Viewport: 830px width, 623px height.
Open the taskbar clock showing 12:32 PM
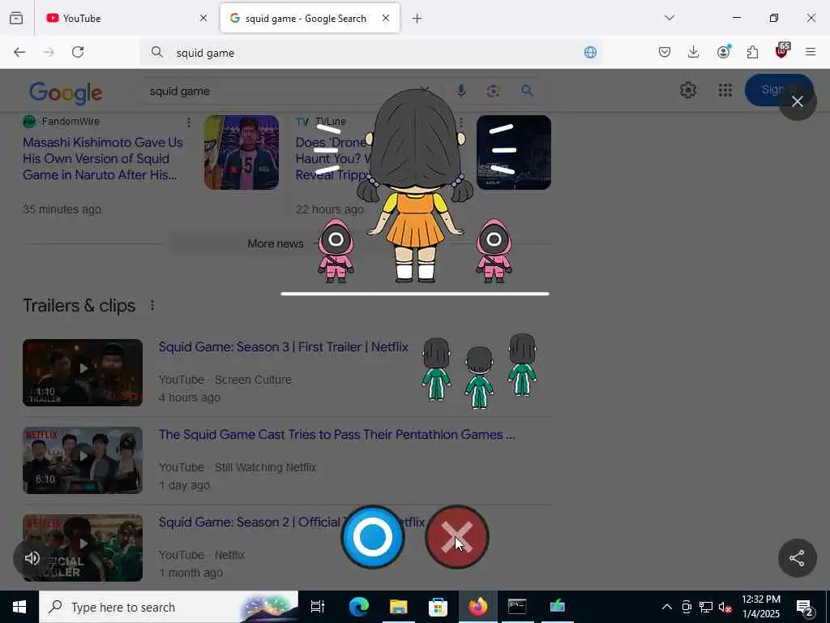760,607
